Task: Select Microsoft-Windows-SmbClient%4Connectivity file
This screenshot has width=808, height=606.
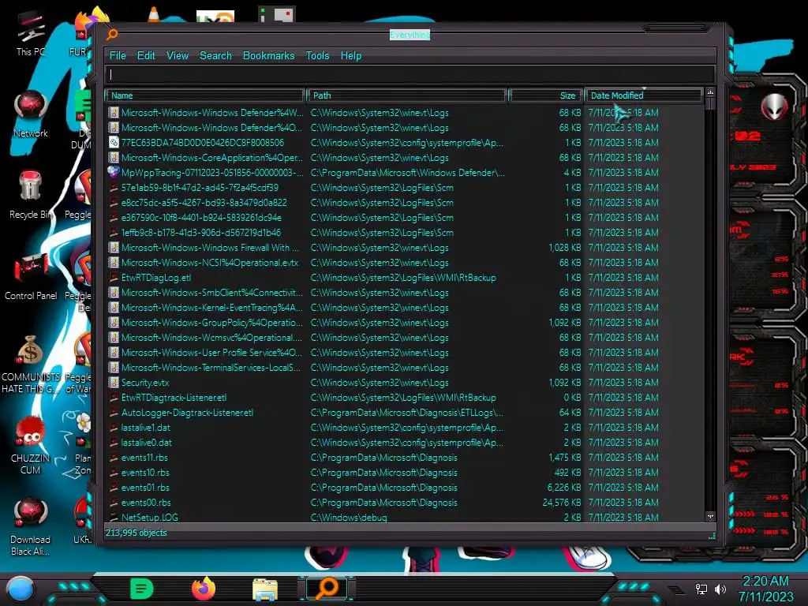Action: point(211,292)
